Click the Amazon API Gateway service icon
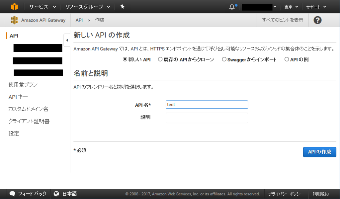This screenshot has width=340, height=199. 14,20
